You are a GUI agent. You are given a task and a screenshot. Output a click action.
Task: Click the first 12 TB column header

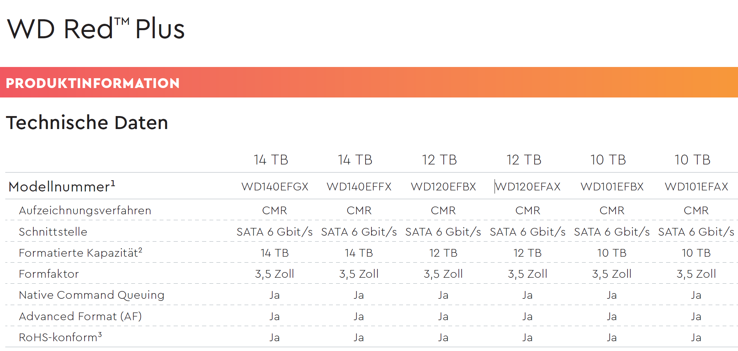click(440, 160)
